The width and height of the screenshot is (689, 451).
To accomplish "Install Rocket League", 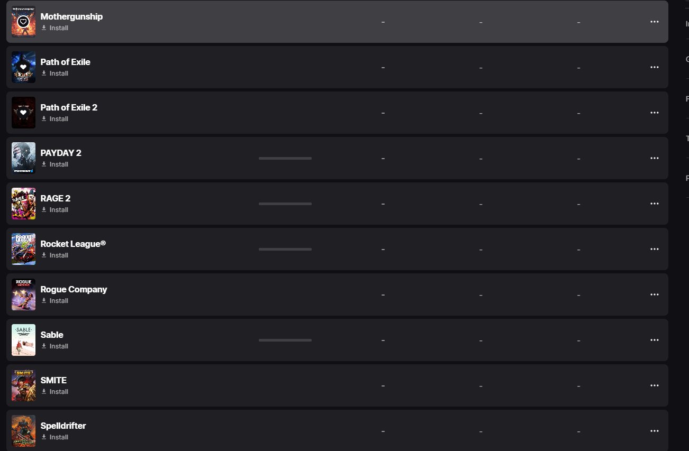I will pyautogui.click(x=58, y=255).
